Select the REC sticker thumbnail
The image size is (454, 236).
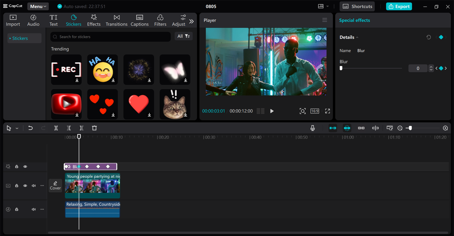pos(66,69)
